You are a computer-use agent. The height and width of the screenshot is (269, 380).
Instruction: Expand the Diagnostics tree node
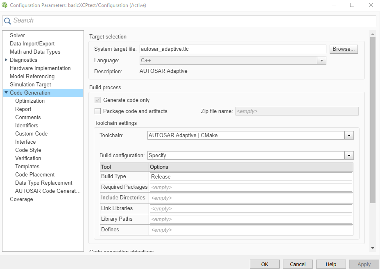[x=6, y=60]
